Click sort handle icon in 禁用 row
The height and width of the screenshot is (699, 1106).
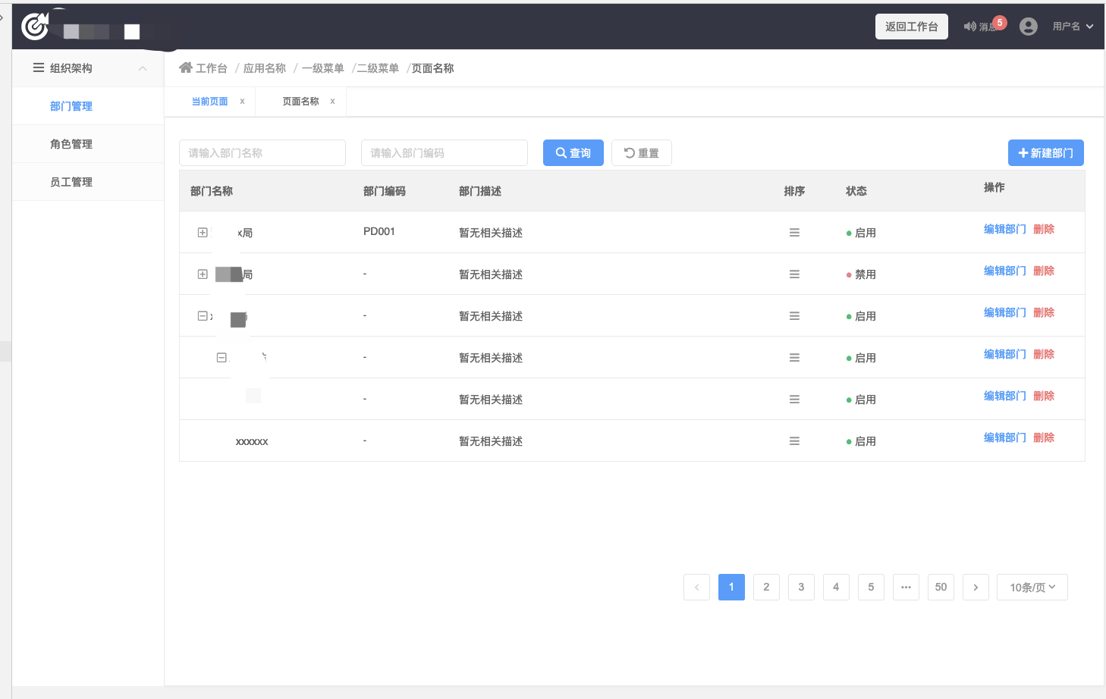point(794,274)
